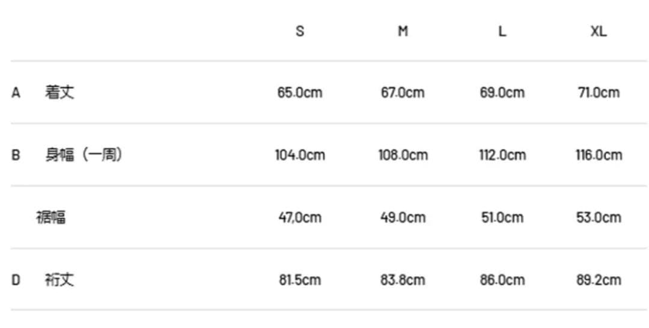Click the 49.0cm hem width value
The height and width of the screenshot is (328, 649).
click(403, 217)
